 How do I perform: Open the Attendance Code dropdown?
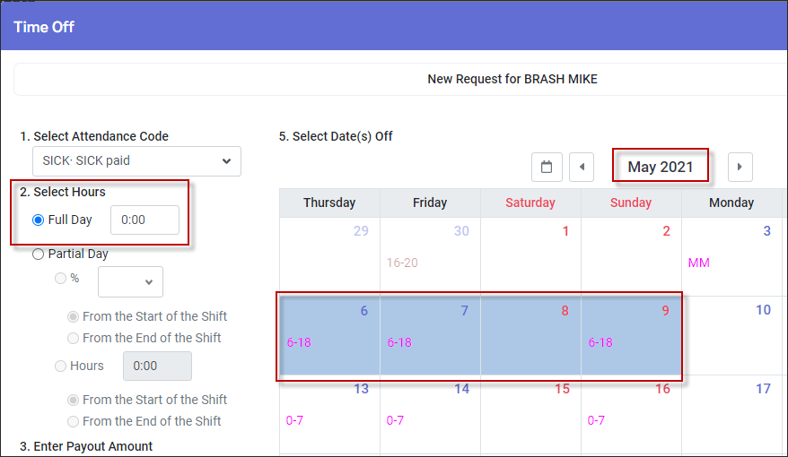[x=136, y=161]
